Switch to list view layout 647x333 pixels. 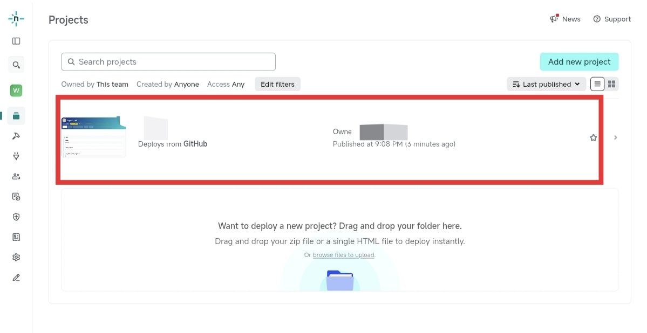coord(597,84)
